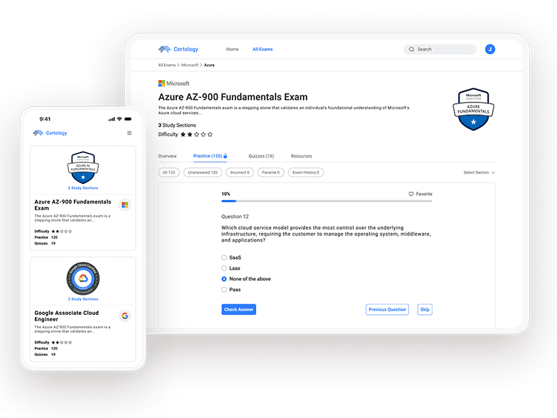Filter by Unanswered 120 questions
This screenshot has height=418, width=557.
point(202,172)
